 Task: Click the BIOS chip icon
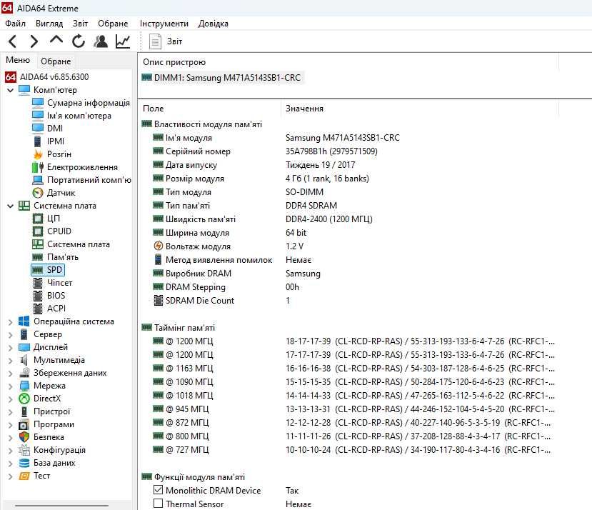pyautogui.click(x=38, y=296)
